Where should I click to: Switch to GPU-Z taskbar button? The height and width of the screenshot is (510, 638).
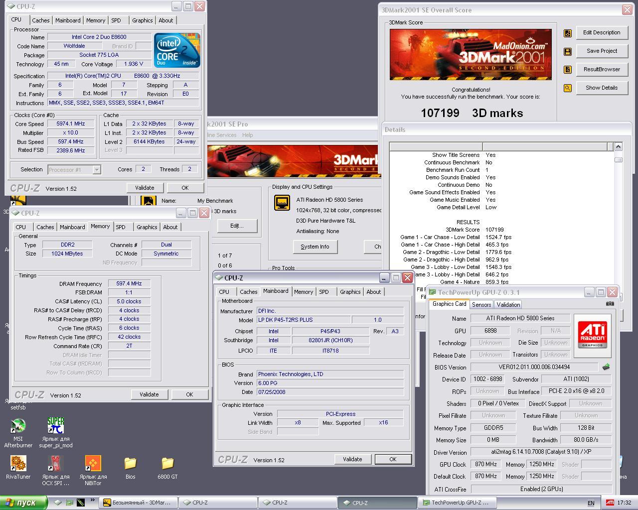pos(458,503)
